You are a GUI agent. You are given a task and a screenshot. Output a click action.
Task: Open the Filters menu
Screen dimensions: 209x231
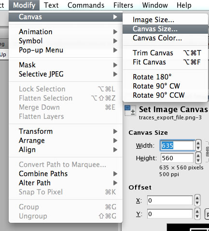[x=123, y=5]
